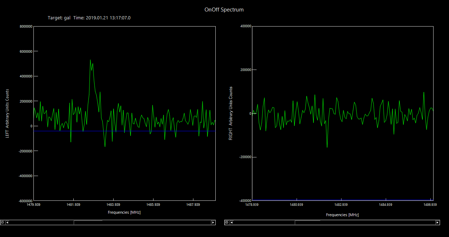Image resolution: width=449 pixels, height=237 pixels.
Task: Click the deepest dip in RIGHT spectrum
Action: tap(327, 147)
